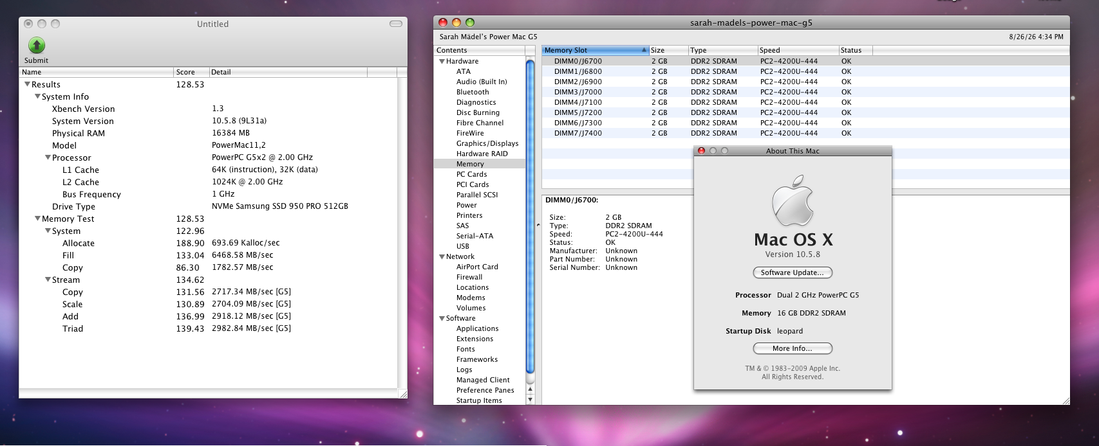This screenshot has width=1099, height=446.
Task: Click the Contents scrollbar up arrow
Action: [x=531, y=389]
